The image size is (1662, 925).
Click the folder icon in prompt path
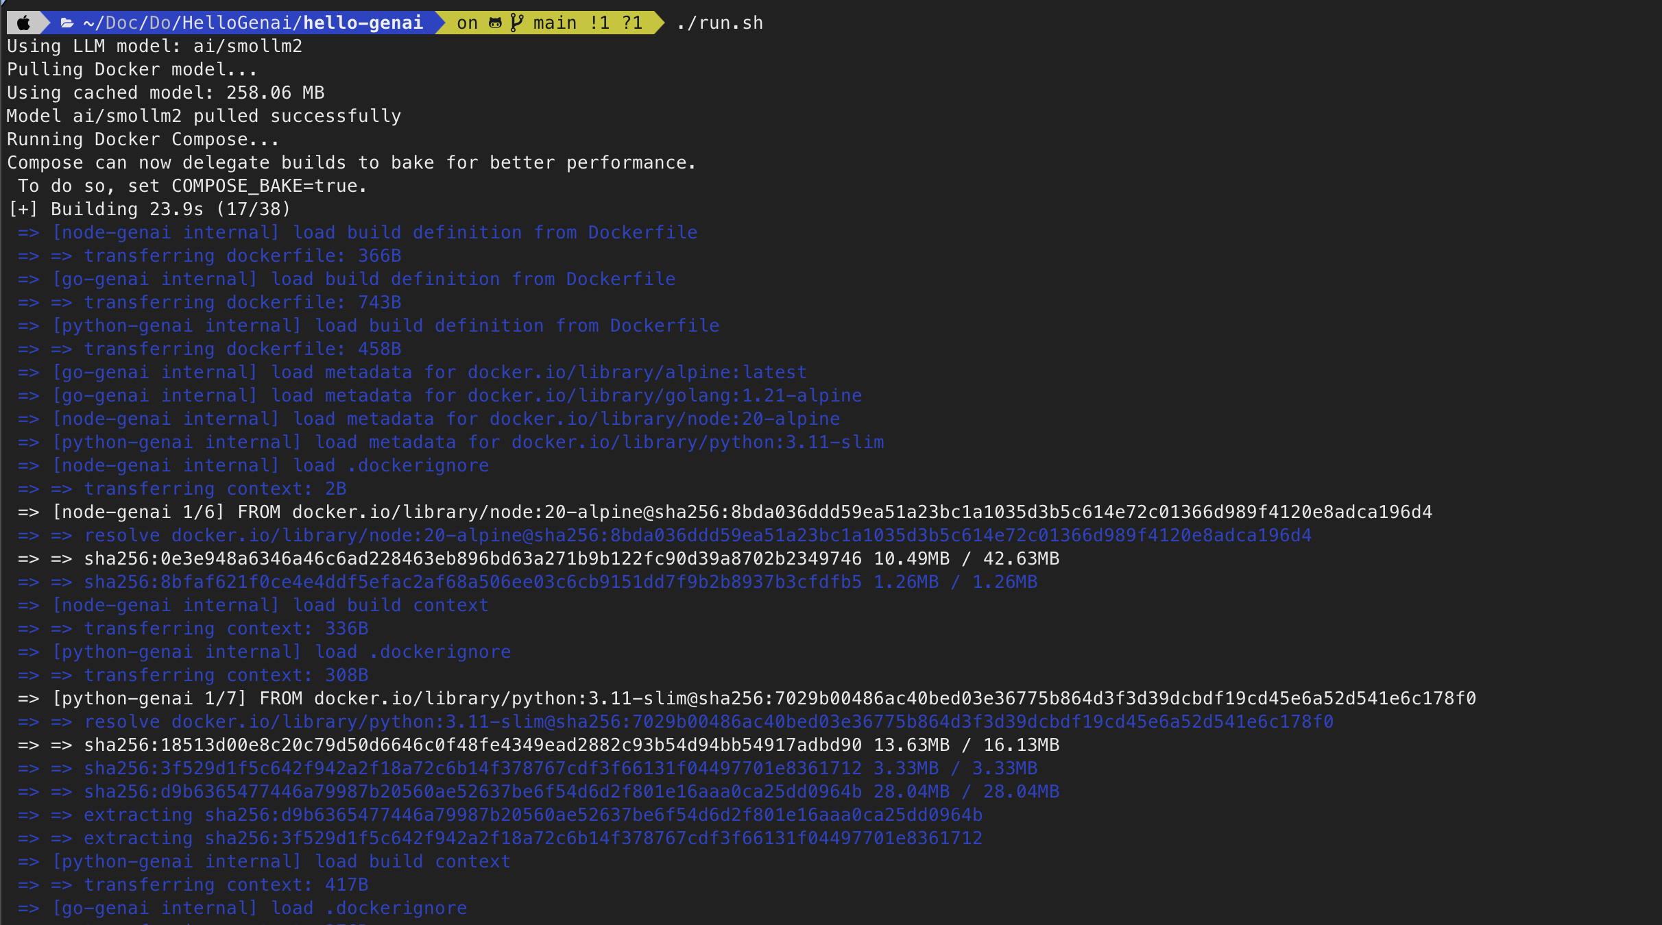pos(67,23)
